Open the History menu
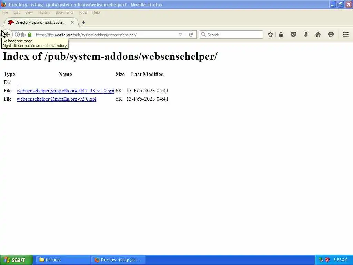The height and width of the screenshot is (265, 353). (x=44, y=12)
